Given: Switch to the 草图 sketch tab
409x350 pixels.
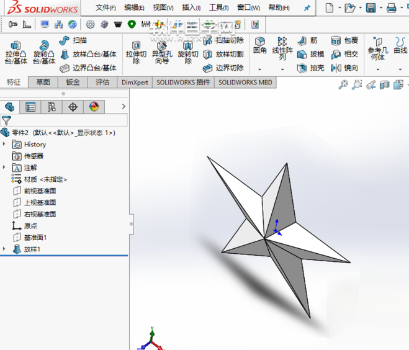Looking at the screenshot, I should (x=43, y=82).
